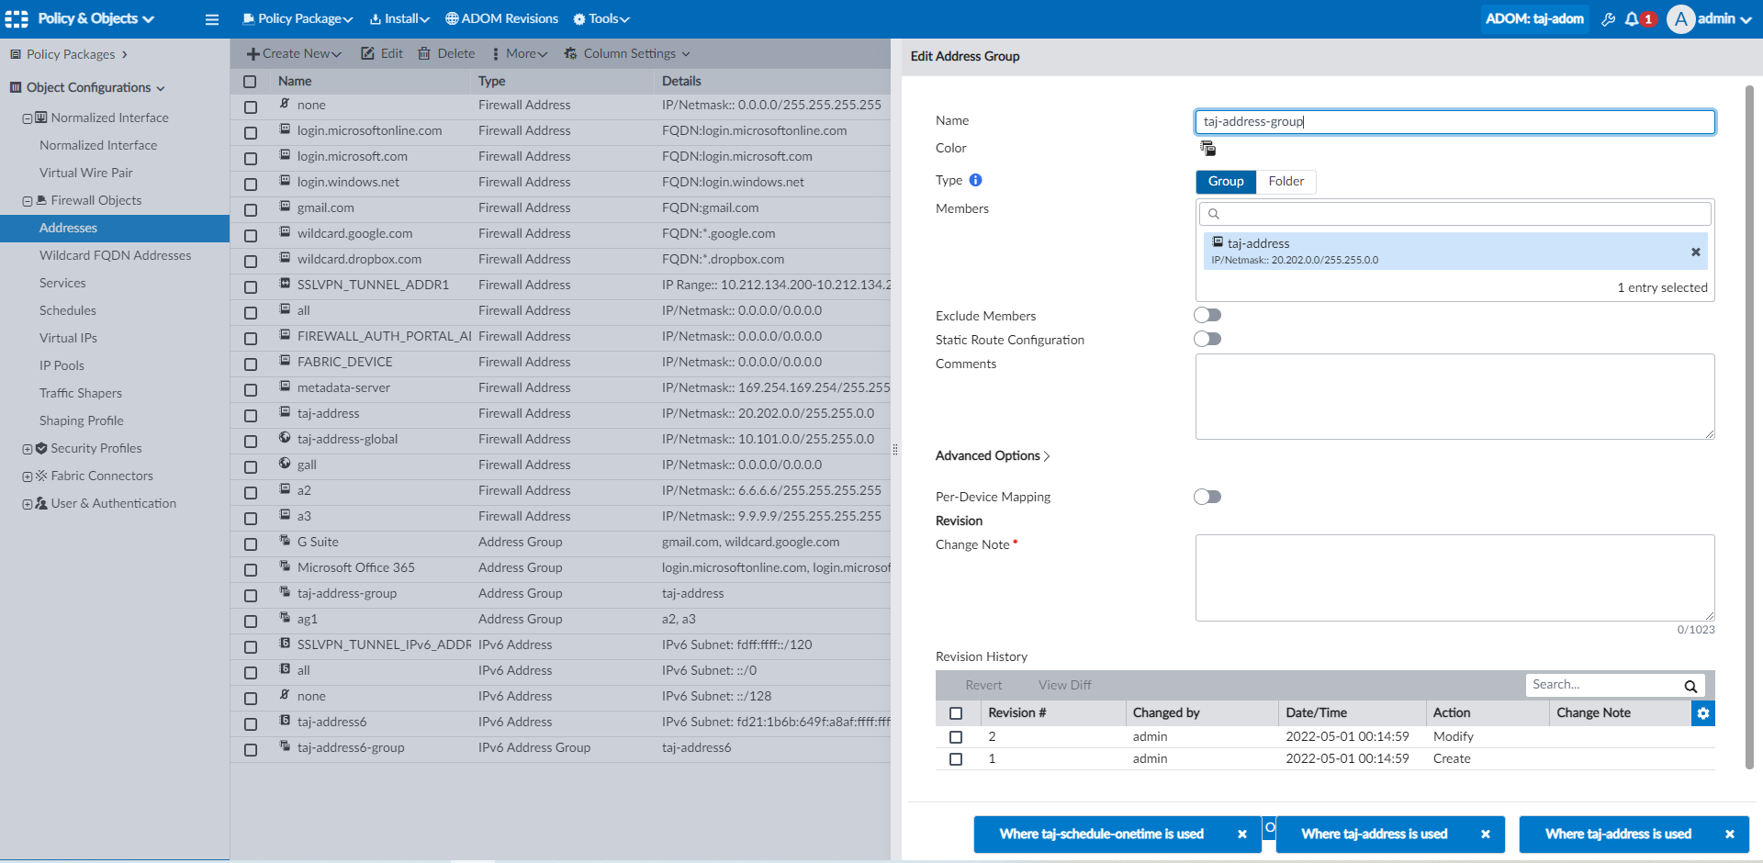1763x863 pixels.
Task: Open the color picker icon
Action: coord(1207,149)
